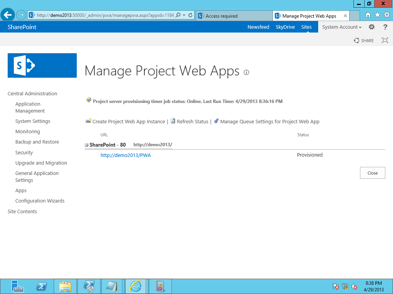Click the Refresh Status icon
393x294 pixels.
[173, 121]
